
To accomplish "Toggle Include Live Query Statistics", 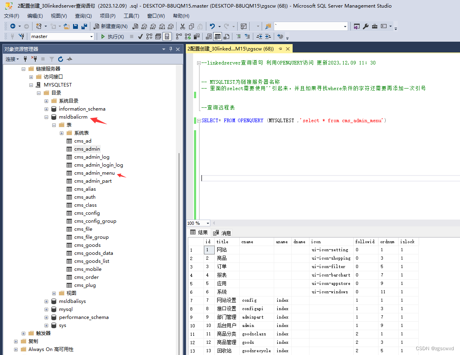I will point(188,36).
